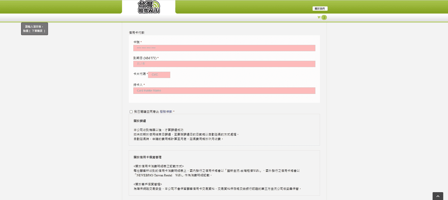Click the Taiwan Rental WiFi logo
This screenshot has width=448, height=200.
(149, 7)
